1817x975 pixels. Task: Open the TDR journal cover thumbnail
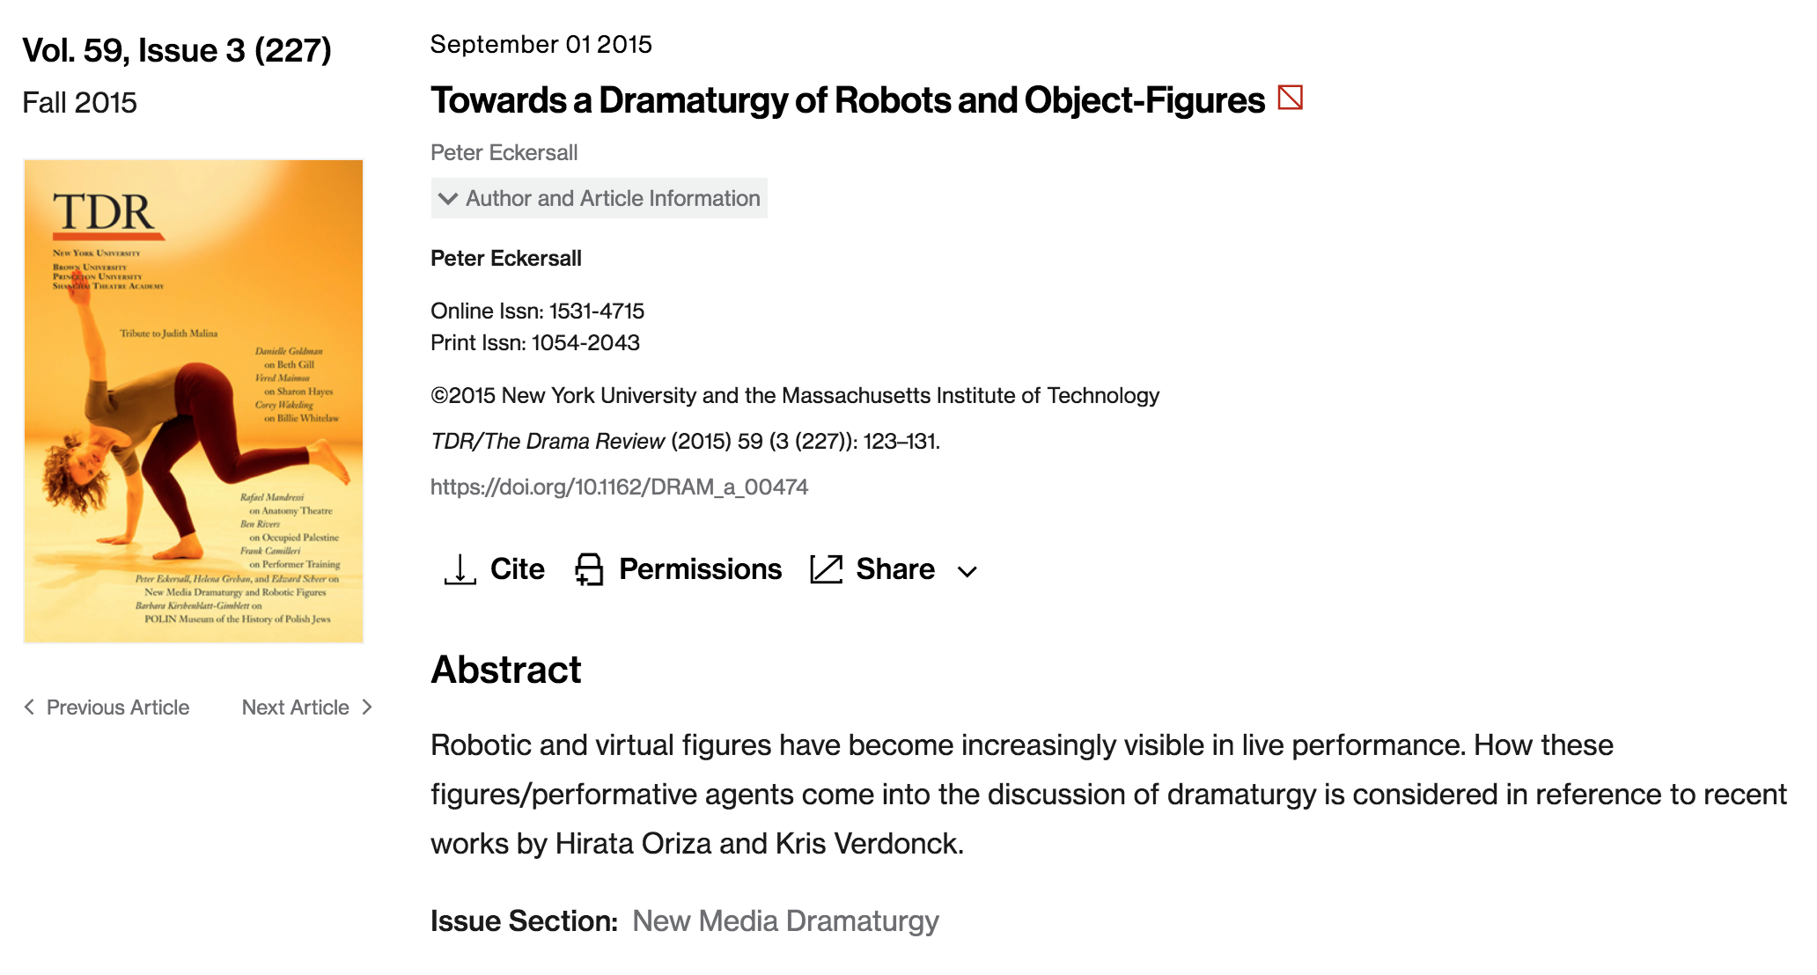[x=194, y=401]
